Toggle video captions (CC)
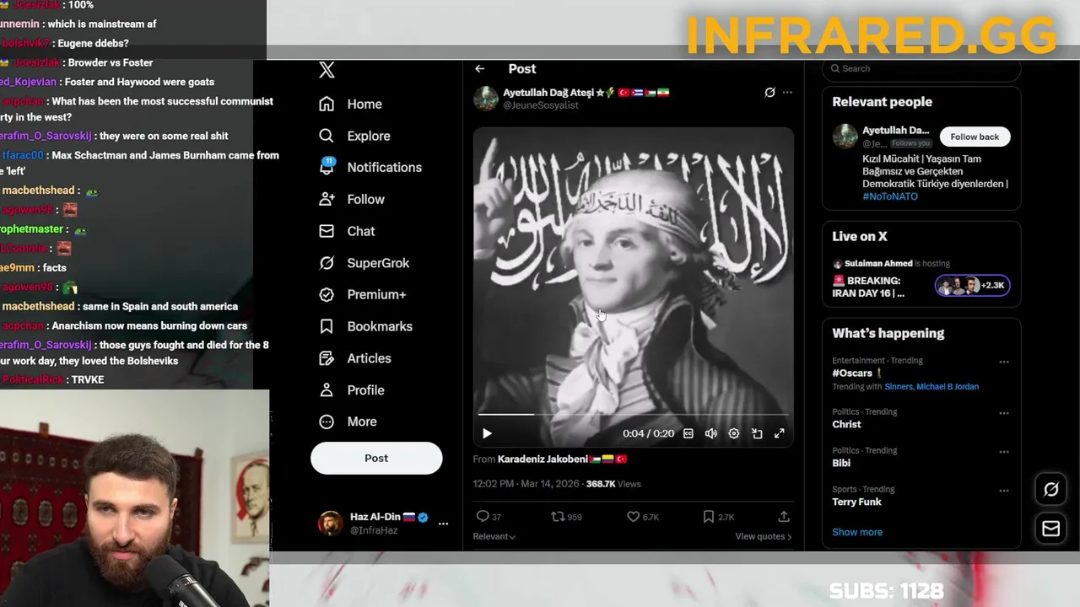Screen dimensions: 1080x607 click(688, 433)
